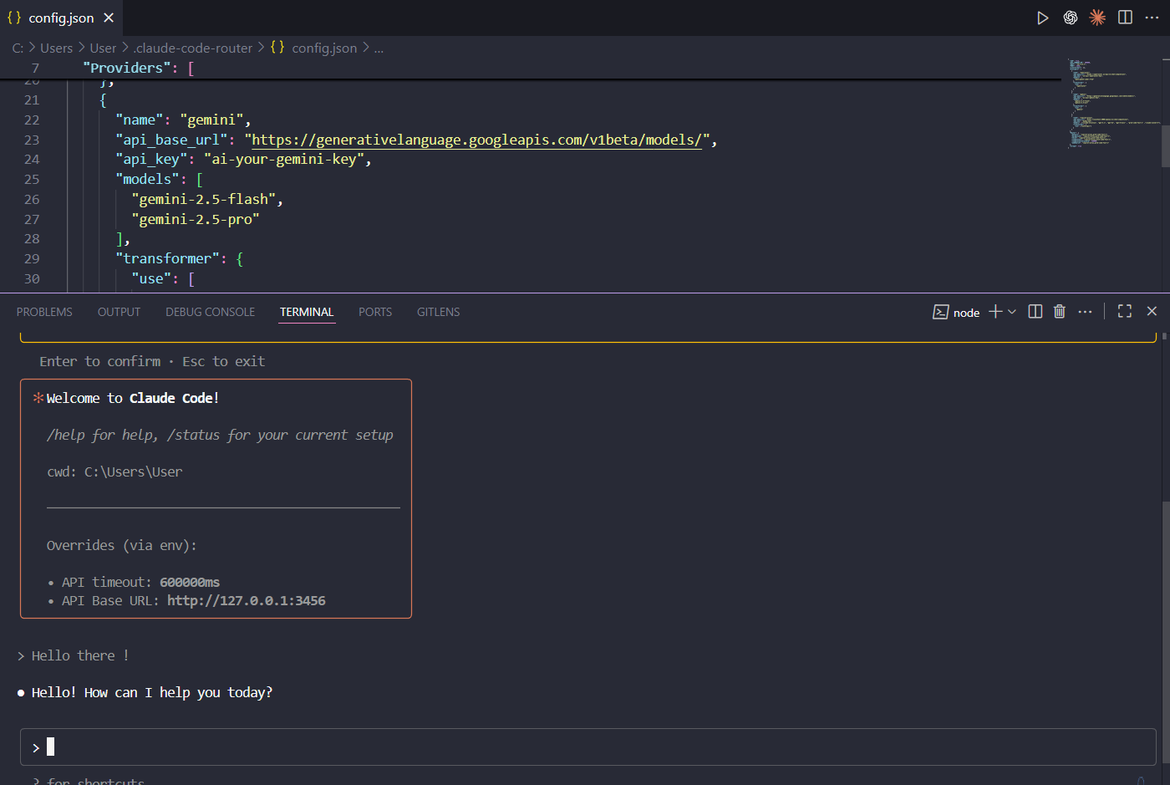This screenshot has height=785, width=1170.
Task: Select .claude-code-router breadcrumb folder
Action: coord(193,48)
